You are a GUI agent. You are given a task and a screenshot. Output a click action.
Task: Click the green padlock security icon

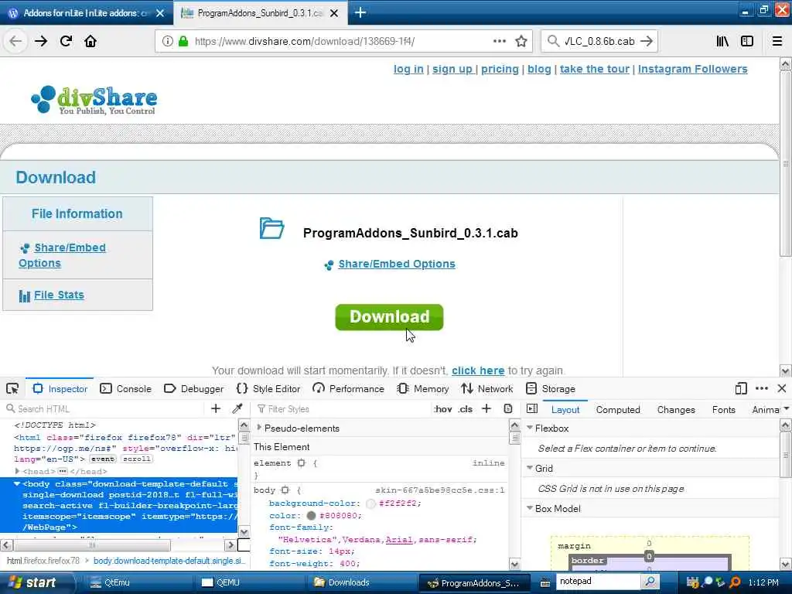tap(183, 42)
